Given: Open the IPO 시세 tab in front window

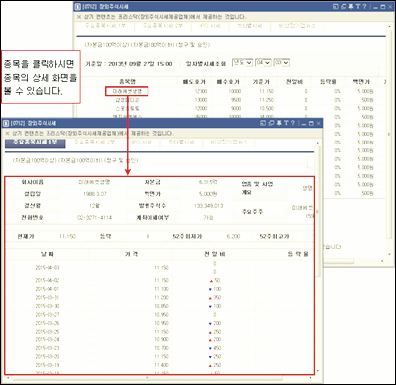Looking at the screenshot, I should 142,143.
